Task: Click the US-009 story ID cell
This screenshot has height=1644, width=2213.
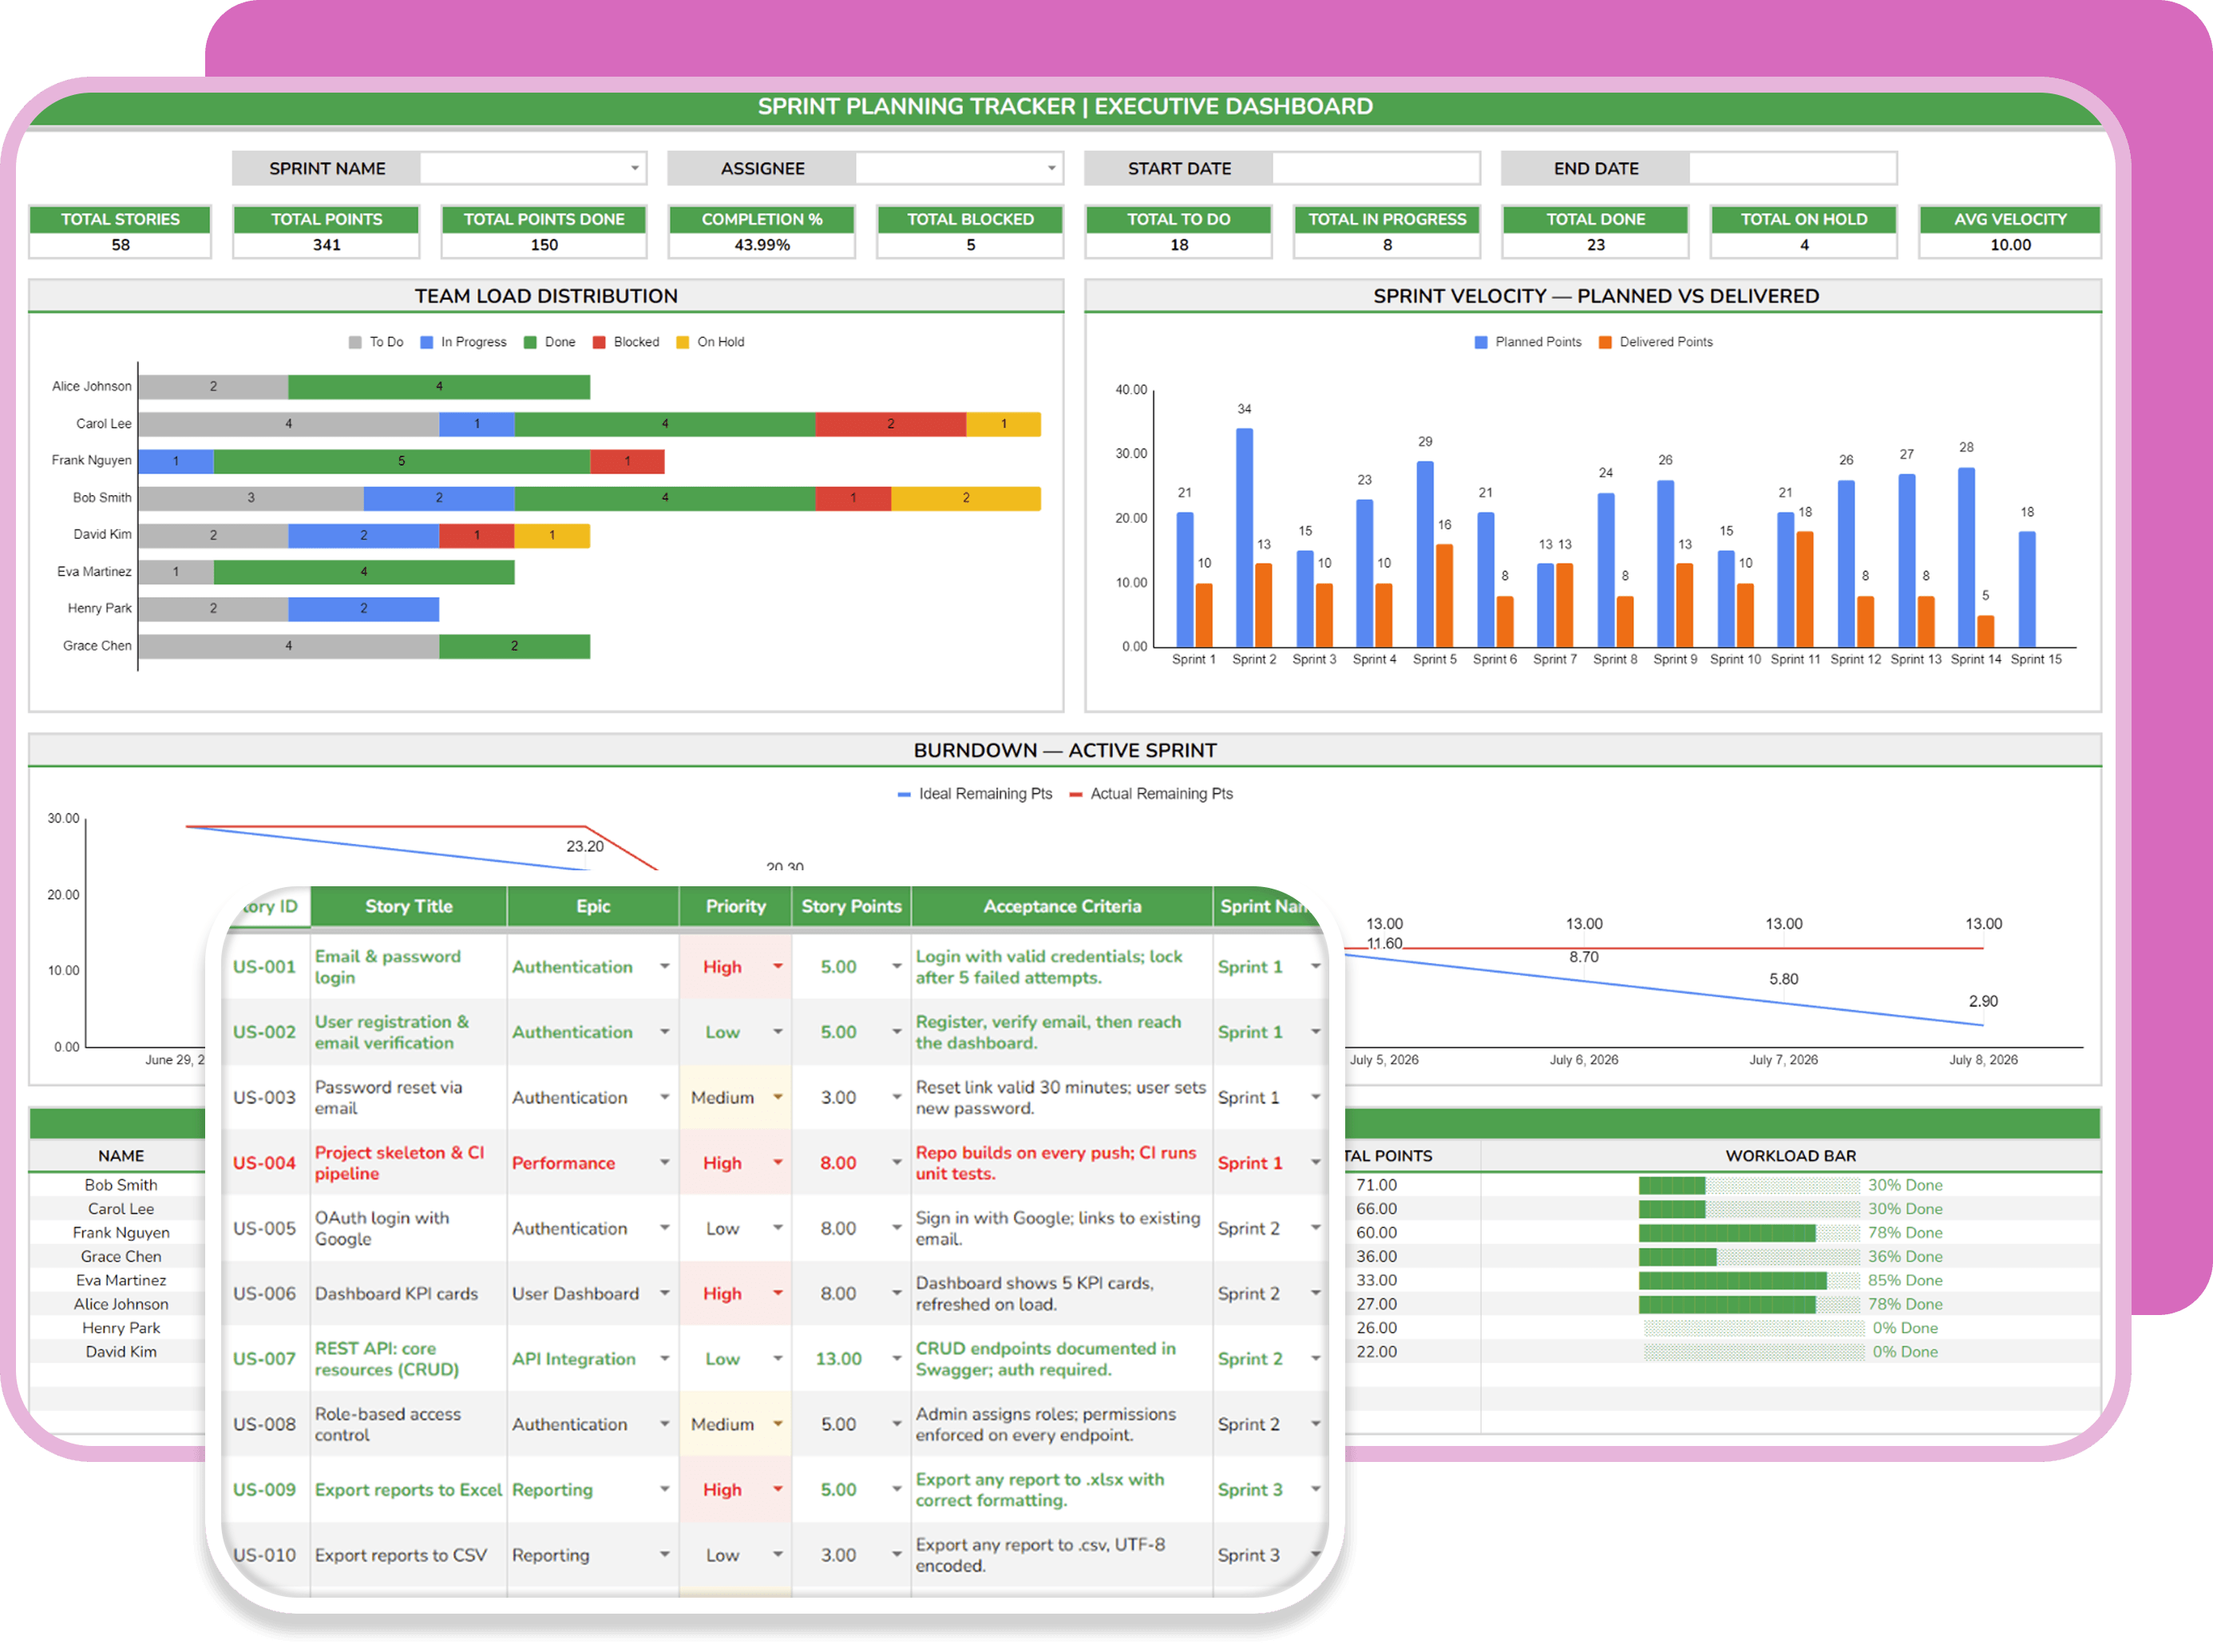Action: 265,1490
